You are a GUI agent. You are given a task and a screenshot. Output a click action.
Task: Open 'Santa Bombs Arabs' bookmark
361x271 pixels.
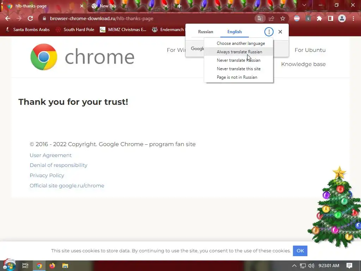tap(27, 30)
